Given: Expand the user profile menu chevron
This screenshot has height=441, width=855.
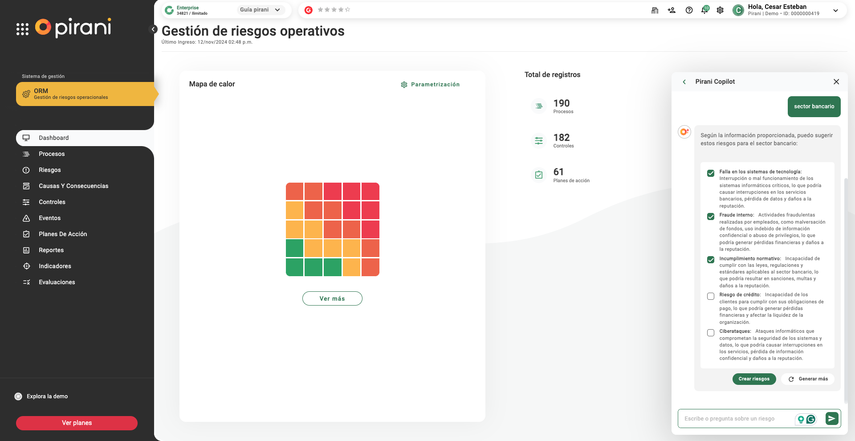Looking at the screenshot, I should [x=835, y=10].
